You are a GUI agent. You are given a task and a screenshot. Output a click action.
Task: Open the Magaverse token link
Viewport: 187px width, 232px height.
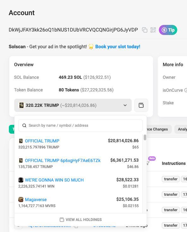36,200
